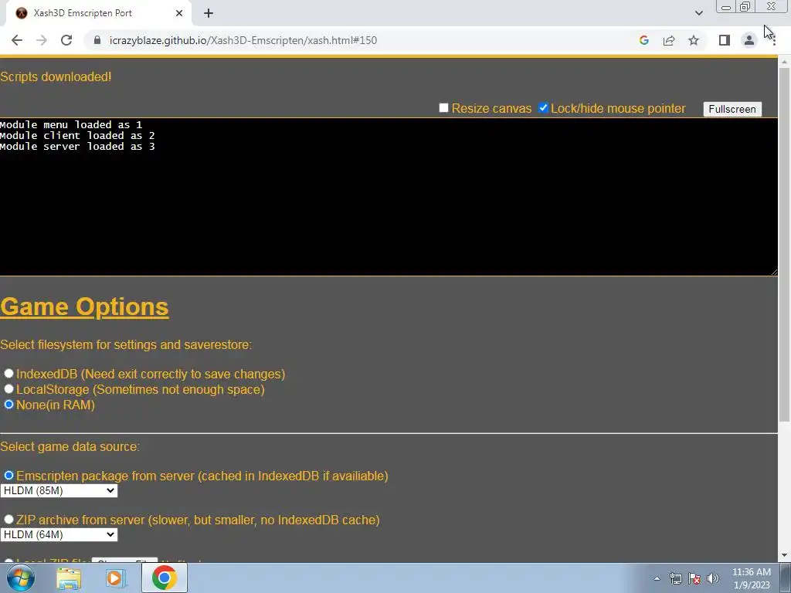
Task: Minimize the Chrome window
Action: [726, 7]
